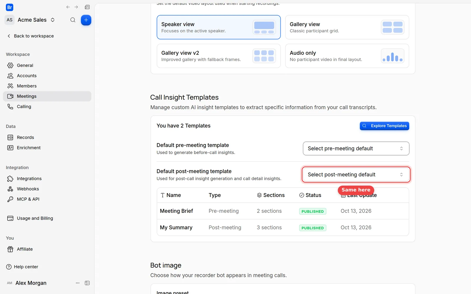Select the Gallery view layout

pyautogui.click(x=347, y=27)
